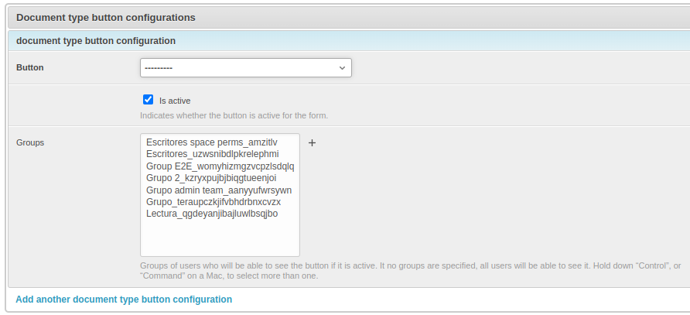This screenshot has height=315, width=690.
Task: Toggle the Is active checkbox
Action: (x=149, y=100)
